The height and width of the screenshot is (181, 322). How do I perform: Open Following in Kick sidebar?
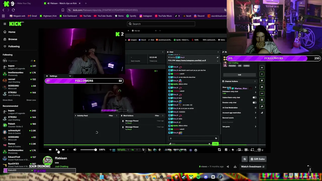11,46
